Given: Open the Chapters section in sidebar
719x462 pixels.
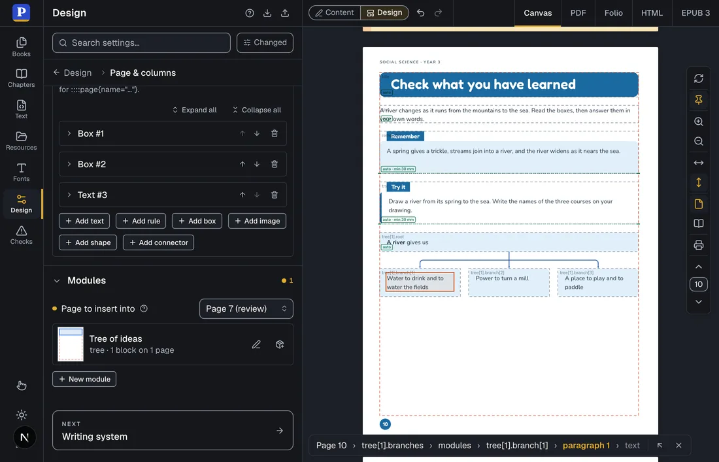Looking at the screenshot, I should (21, 78).
